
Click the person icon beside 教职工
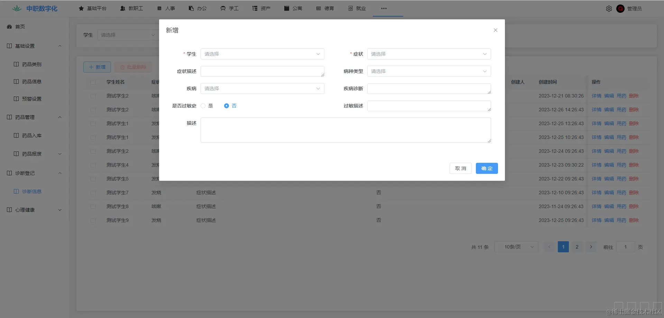coord(123,8)
